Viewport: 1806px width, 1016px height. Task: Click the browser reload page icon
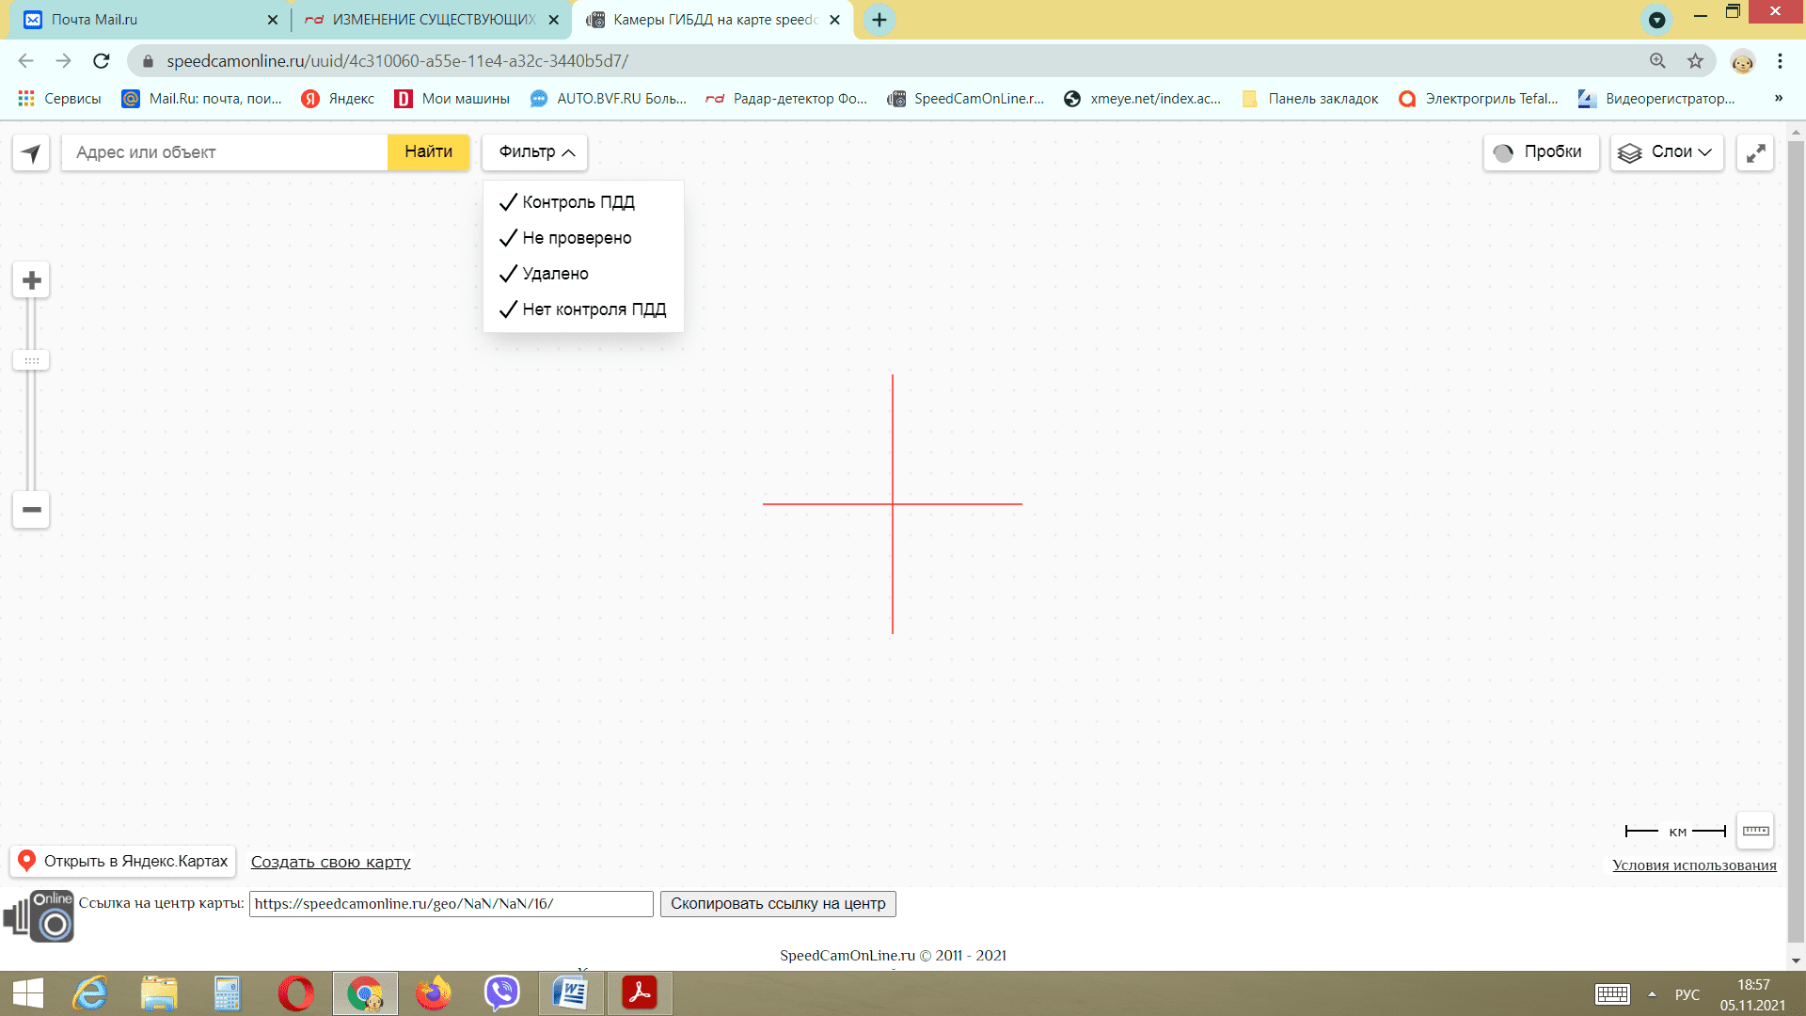[x=102, y=61]
